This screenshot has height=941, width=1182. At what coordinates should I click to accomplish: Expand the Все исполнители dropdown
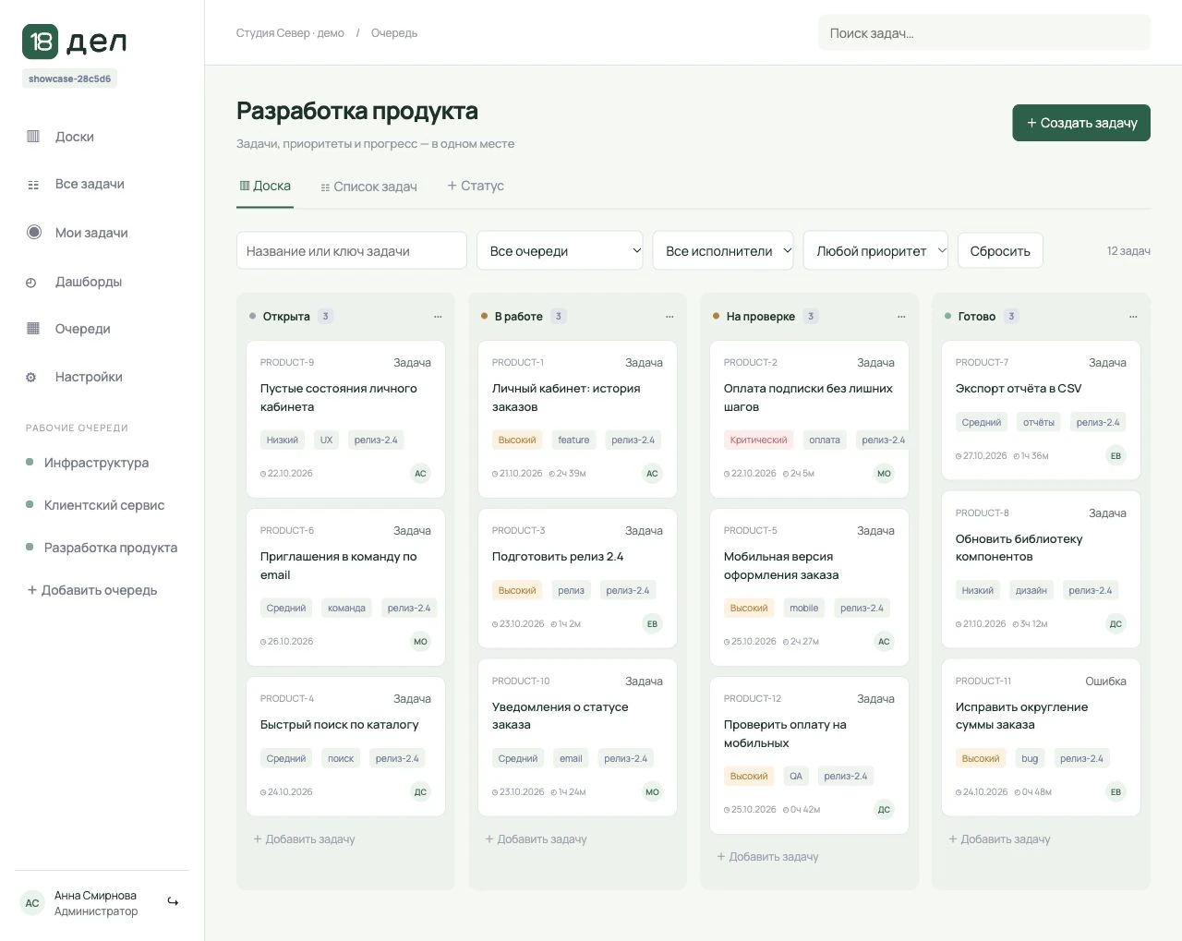[723, 251]
